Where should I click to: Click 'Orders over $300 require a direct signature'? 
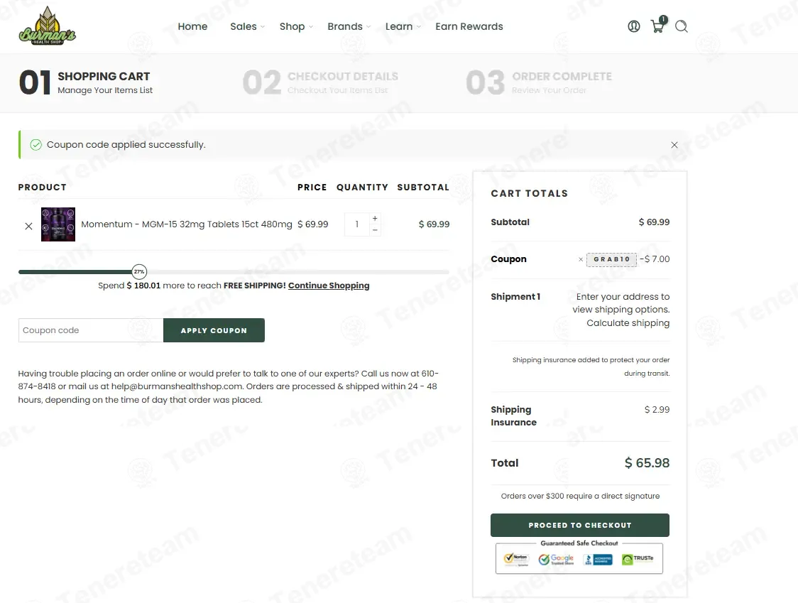pos(580,496)
